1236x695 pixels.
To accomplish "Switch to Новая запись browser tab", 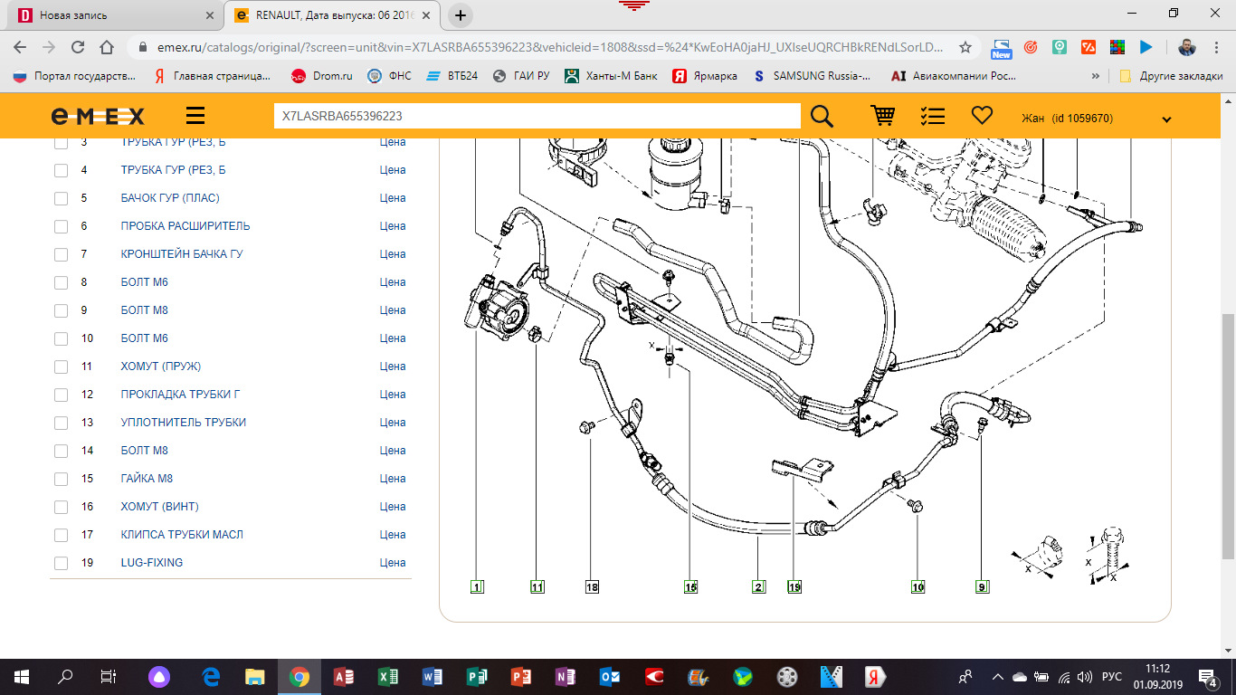I will coord(116,15).
